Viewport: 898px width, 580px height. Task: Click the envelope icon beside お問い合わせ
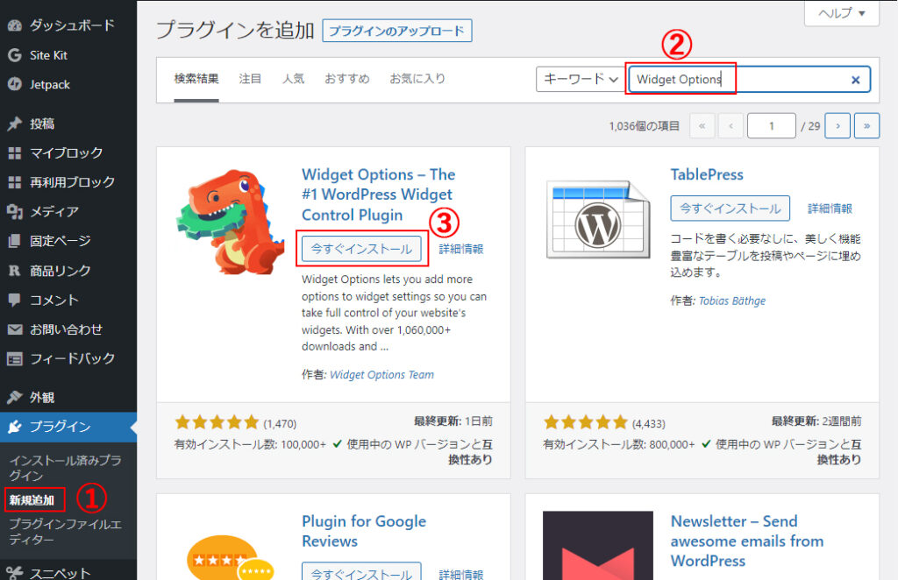[x=15, y=329]
